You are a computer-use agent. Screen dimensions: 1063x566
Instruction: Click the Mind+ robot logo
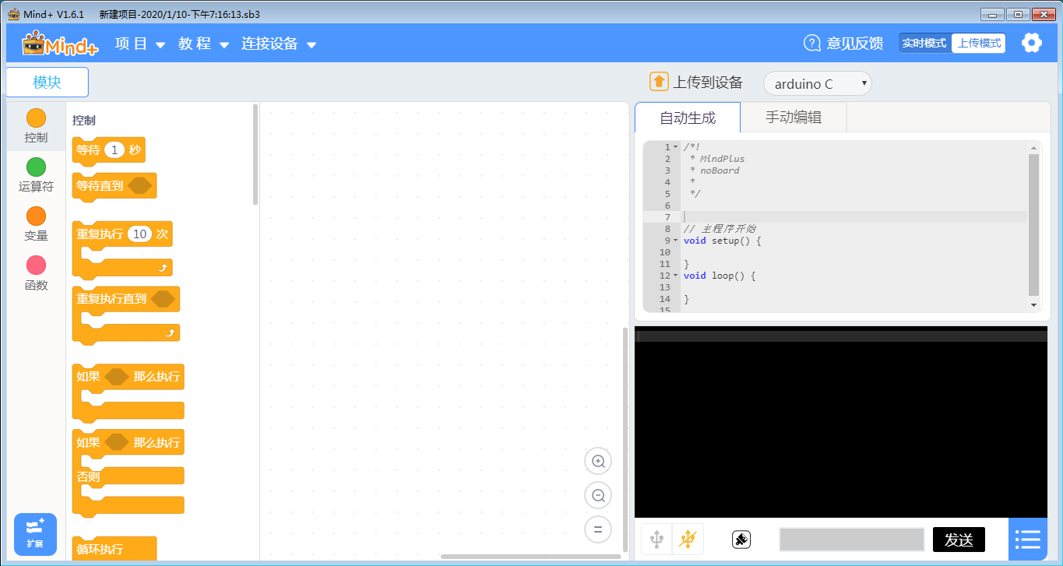point(60,44)
